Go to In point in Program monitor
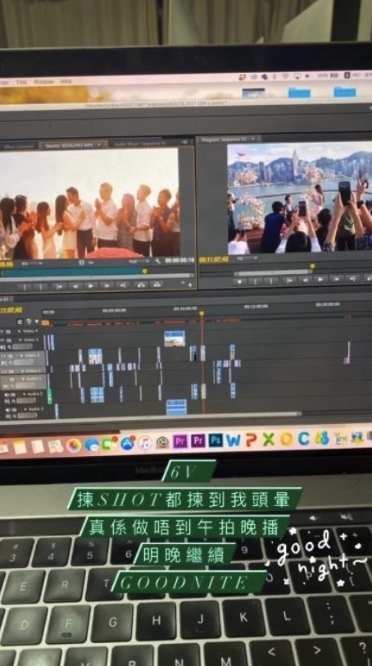The width and height of the screenshot is (372, 666). pos(289,280)
